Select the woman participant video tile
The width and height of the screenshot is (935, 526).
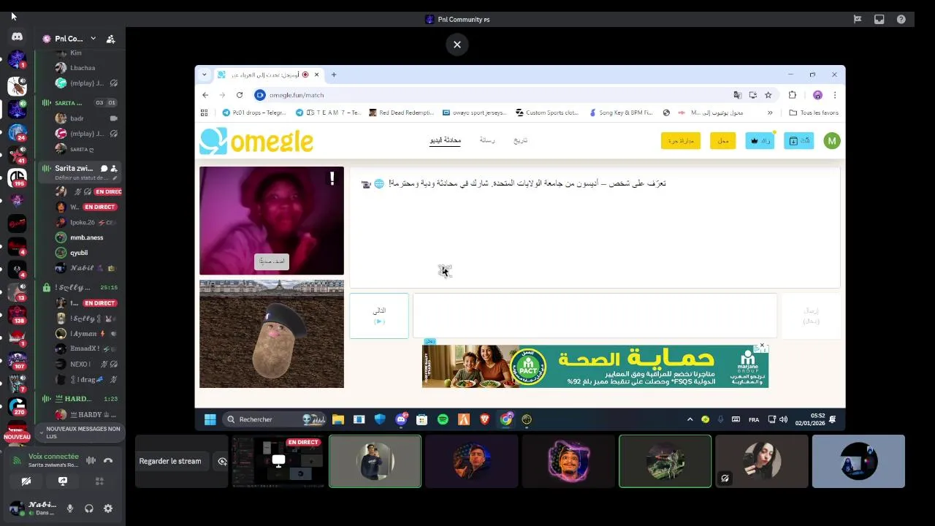point(761,461)
